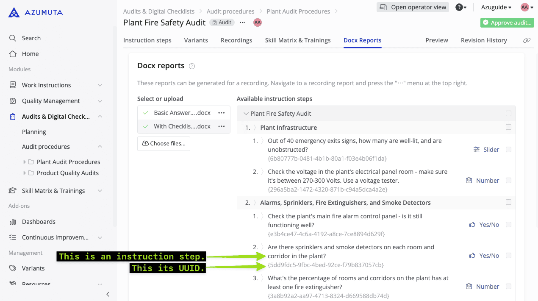
Task: Check the Plant Fire Safety Audit checkbox
Action: pyautogui.click(x=508, y=114)
